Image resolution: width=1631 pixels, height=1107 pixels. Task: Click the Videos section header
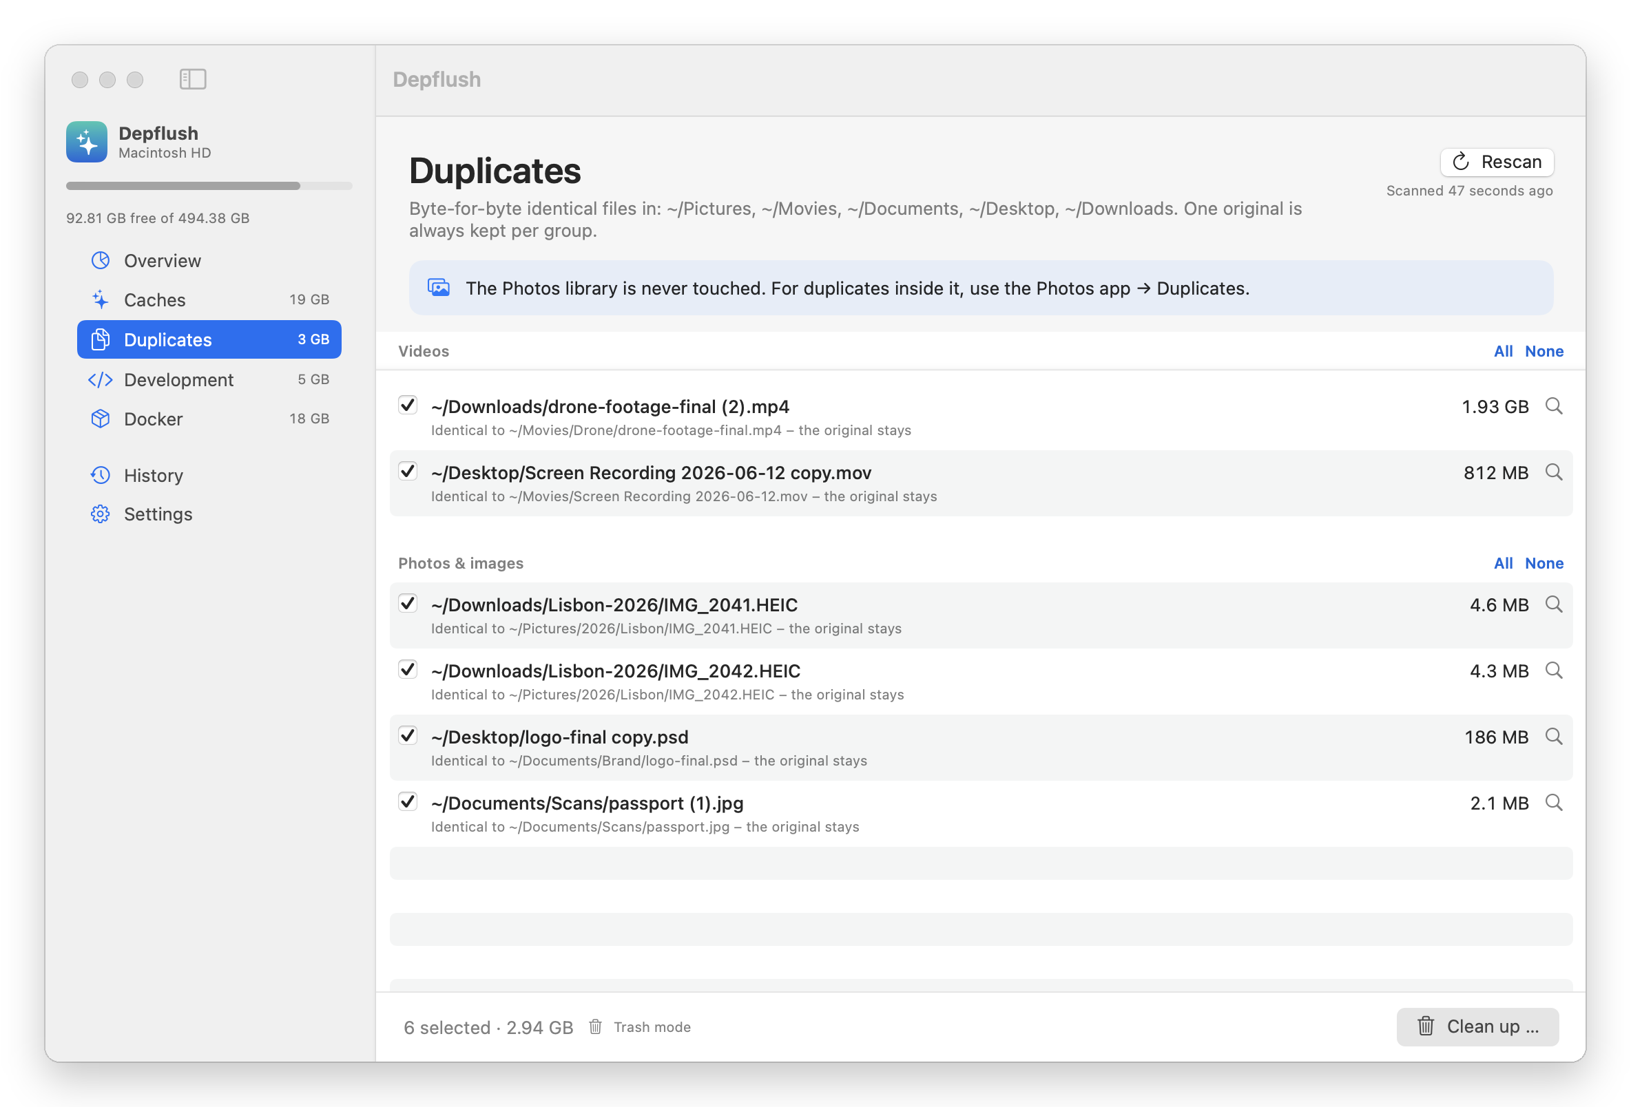click(424, 352)
